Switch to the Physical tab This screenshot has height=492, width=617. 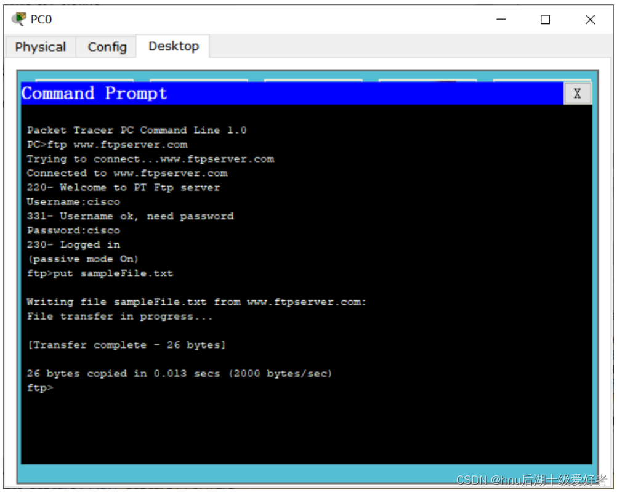[x=41, y=47]
